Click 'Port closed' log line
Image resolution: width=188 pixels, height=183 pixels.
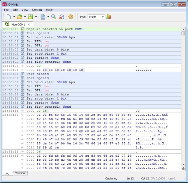[x=92, y=74]
